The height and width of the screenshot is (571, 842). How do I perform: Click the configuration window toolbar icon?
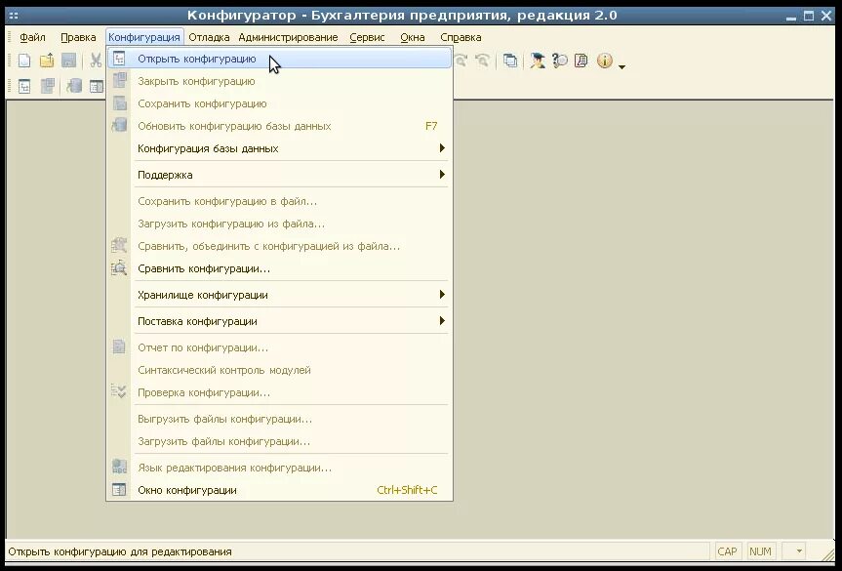(x=97, y=86)
